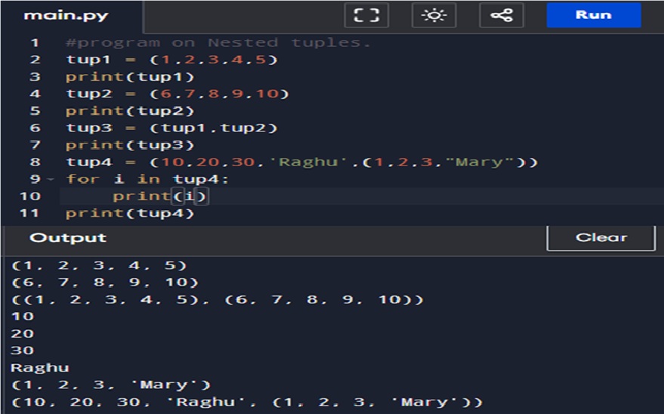664x414 pixels.
Task: Click the Output panel header label
Action: [68, 238]
